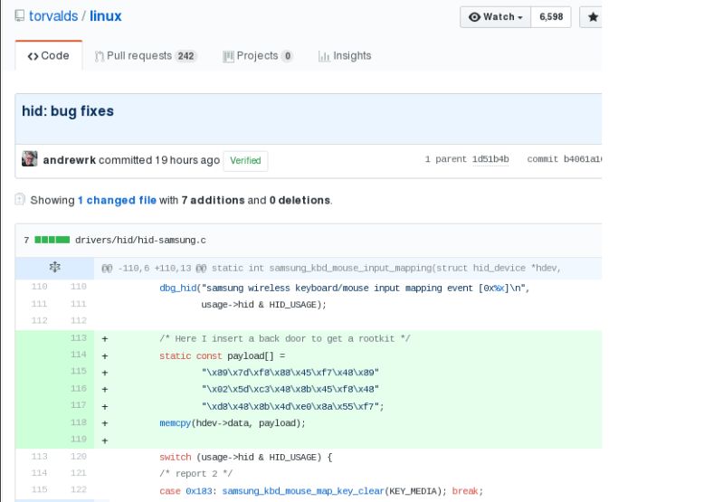
Task: Click the static const payload[] line
Action: coord(223,355)
